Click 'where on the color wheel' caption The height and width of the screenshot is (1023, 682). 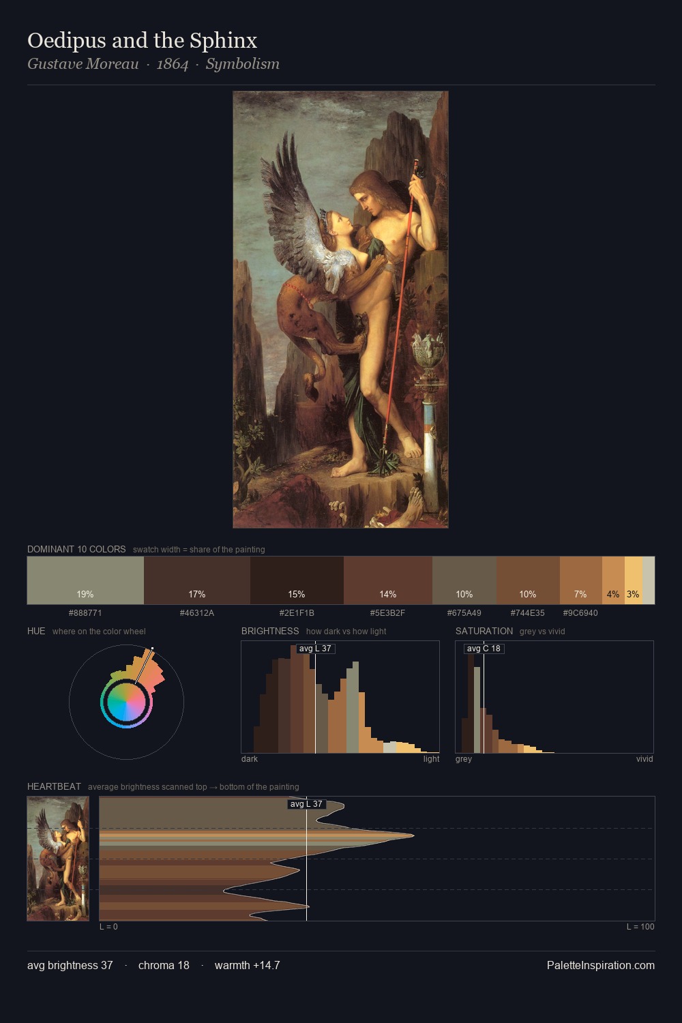[x=99, y=632]
